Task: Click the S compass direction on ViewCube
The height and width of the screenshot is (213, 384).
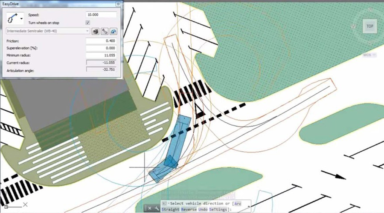Action: [370, 43]
